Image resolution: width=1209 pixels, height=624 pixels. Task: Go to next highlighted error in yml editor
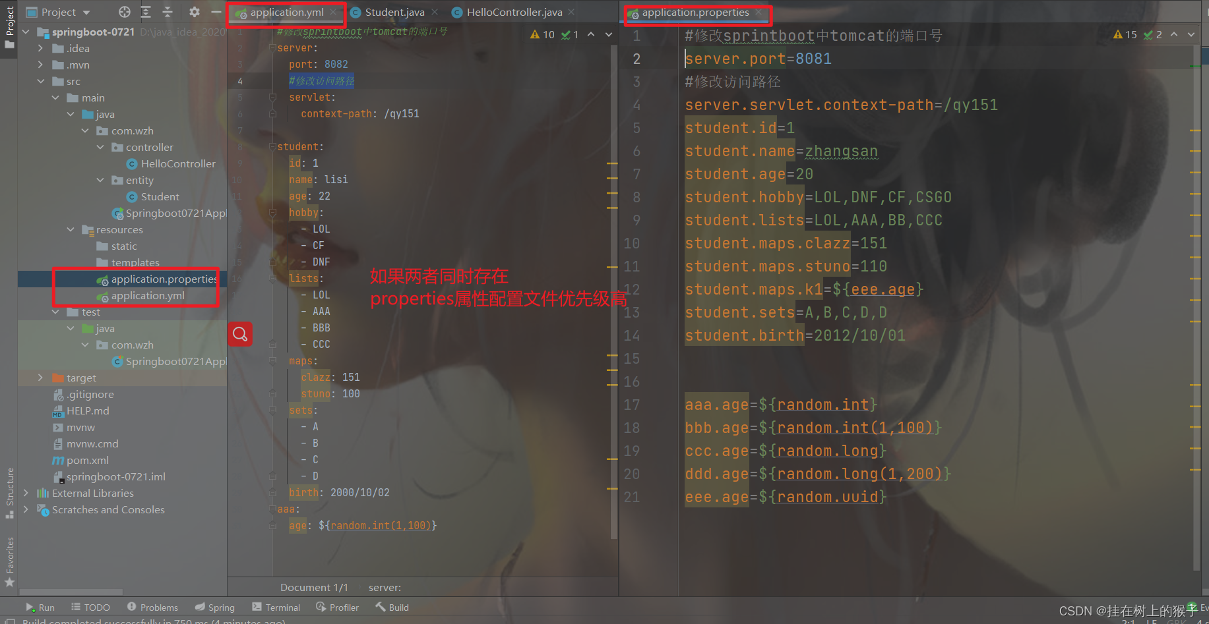(x=609, y=34)
